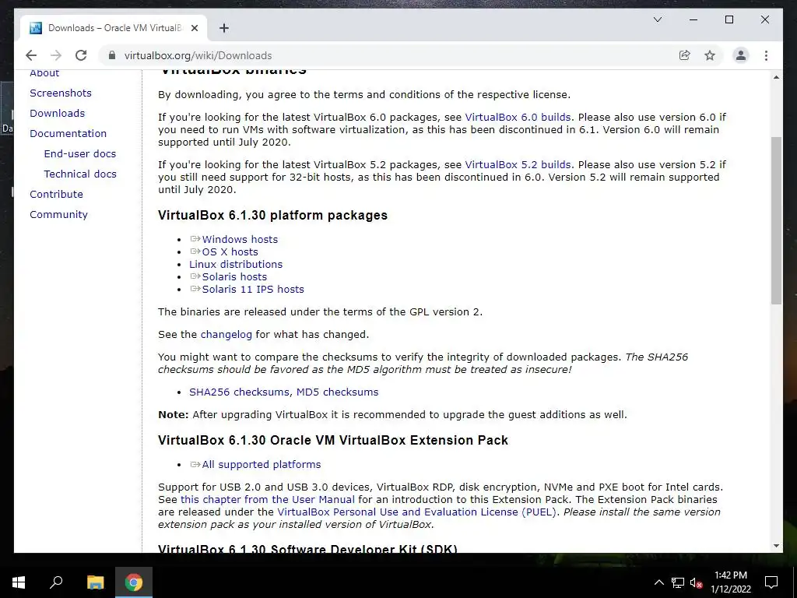View site info via lock icon
This screenshot has height=598, width=797.
pos(112,55)
